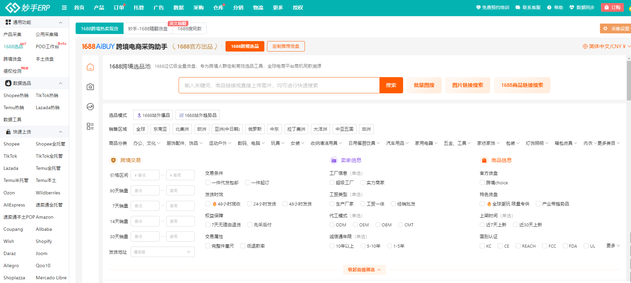Expand the 家用电器 category dropdown
Viewport: 631px width, 283px height.
426,143
